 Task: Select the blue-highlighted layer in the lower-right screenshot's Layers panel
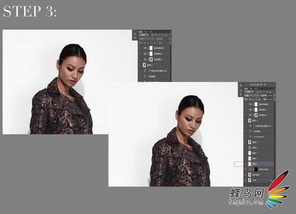[x=259, y=164]
